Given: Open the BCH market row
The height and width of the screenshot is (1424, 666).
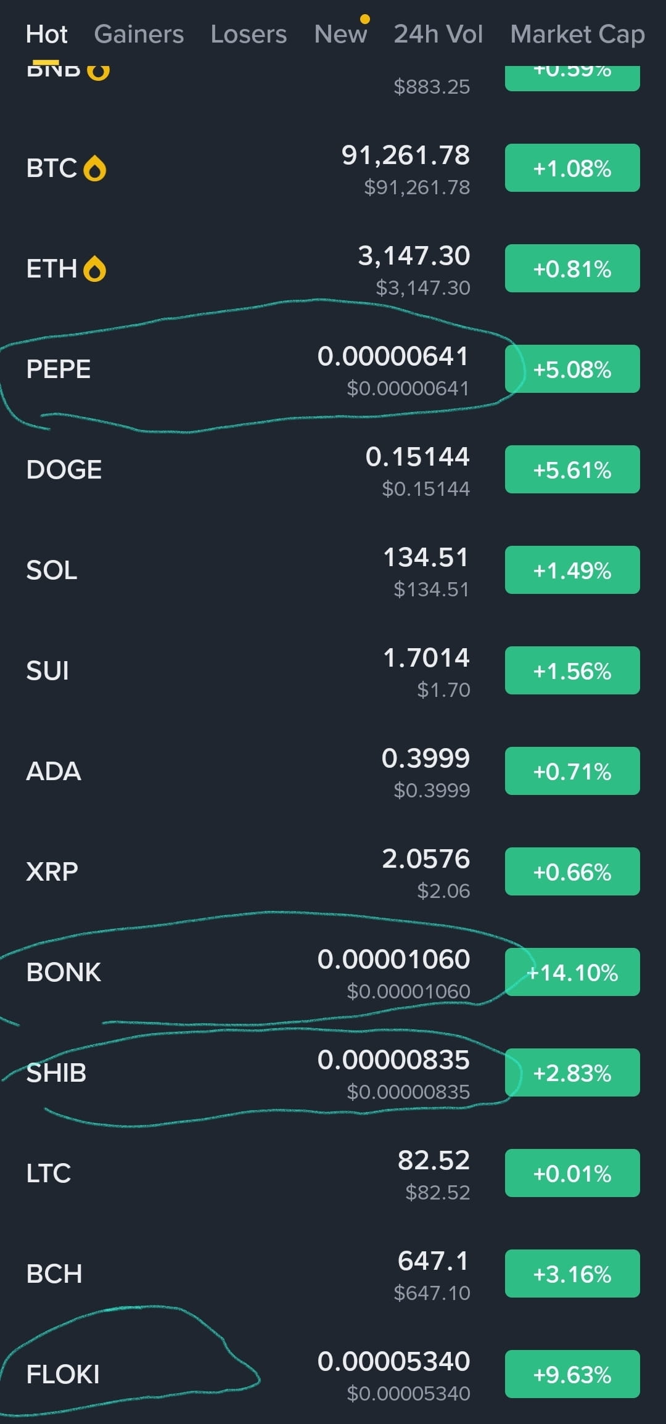Looking at the screenshot, I should pyautogui.click(x=54, y=1274).
